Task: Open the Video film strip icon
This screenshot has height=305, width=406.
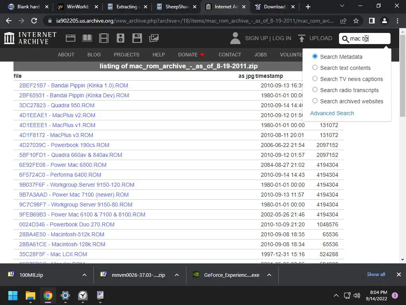Action: pos(104,38)
